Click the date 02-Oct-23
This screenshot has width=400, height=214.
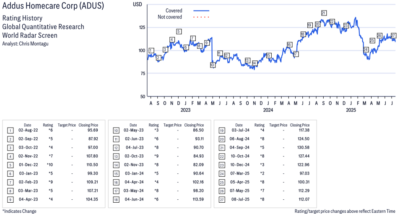tap(134, 156)
